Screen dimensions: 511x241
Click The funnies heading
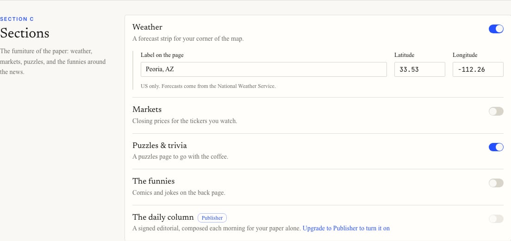[x=154, y=181]
